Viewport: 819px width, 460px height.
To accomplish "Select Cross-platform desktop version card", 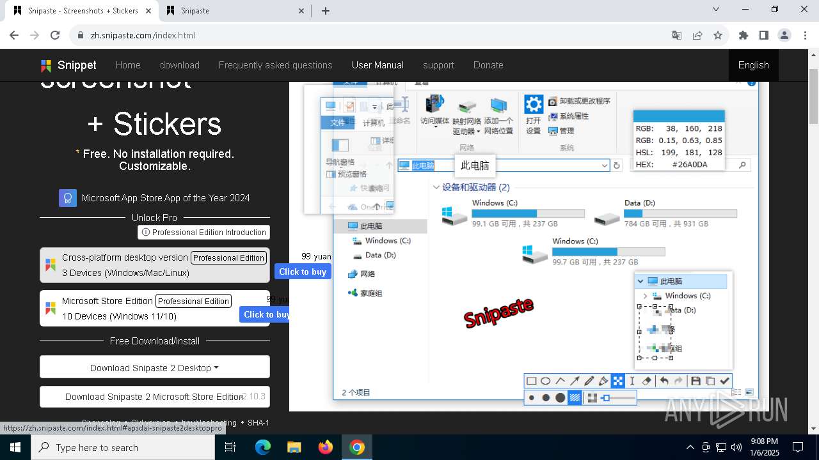I will point(155,265).
